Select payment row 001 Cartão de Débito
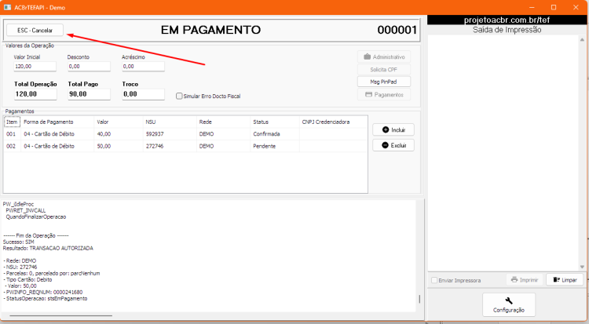This screenshot has width=589, height=324. point(185,134)
